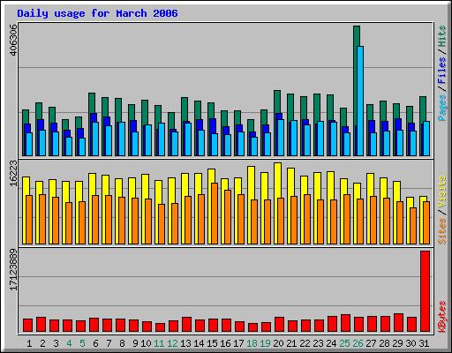The width and height of the screenshot is (452, 353).
Task: Select the green "Hits" legend label
Action: tap(442, 36)
